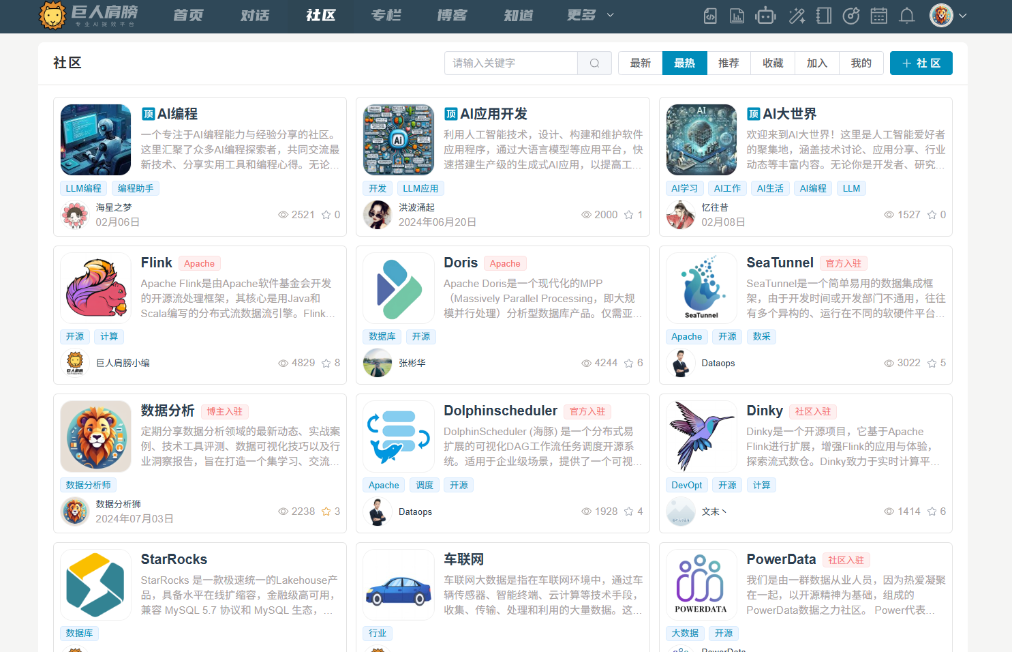Star the Dolphinscheduler community
Image resolution: width=1012 pixels, height=652 pixels.
629,512
